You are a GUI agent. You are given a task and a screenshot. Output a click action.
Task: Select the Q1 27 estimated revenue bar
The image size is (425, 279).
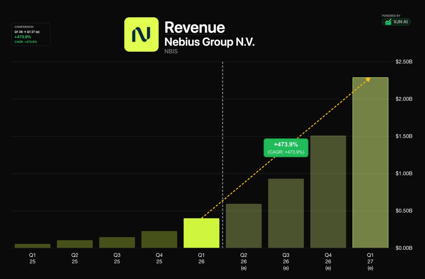pos(370,163)
